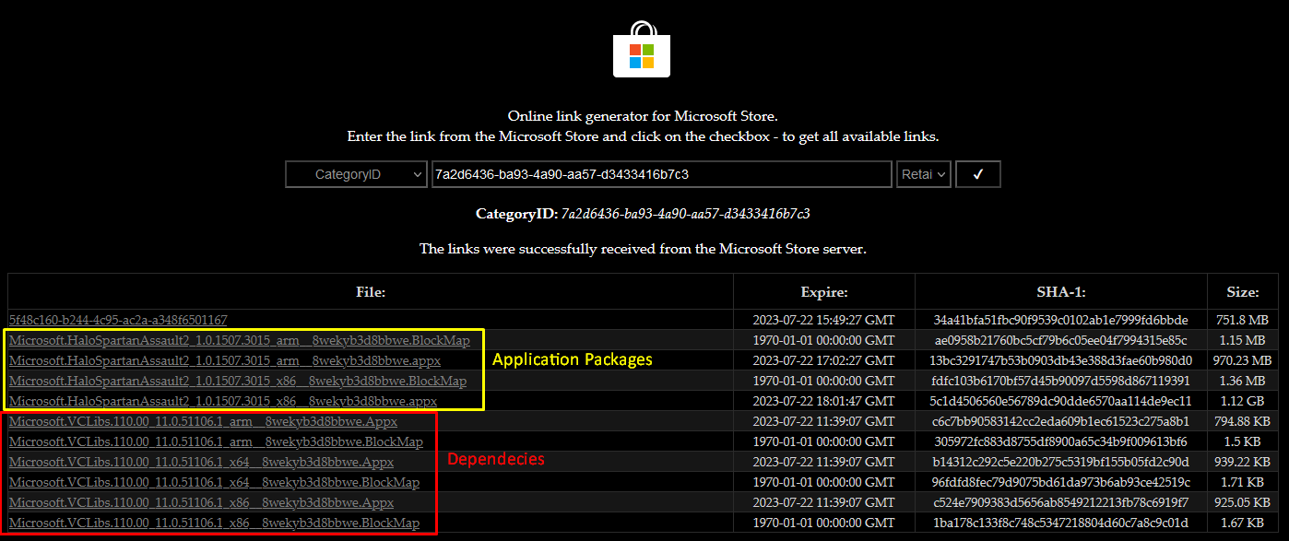The width and height of the screenshot is (1289, 541).
Task: Click the CategoryID text input field
Action: 661,174
